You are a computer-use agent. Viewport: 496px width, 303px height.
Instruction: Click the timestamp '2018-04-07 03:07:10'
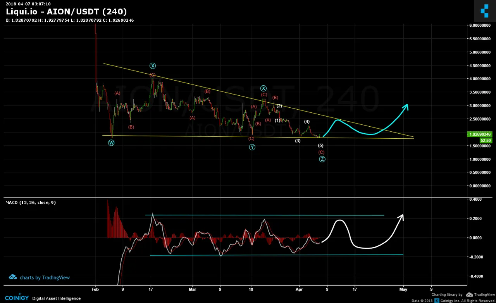coord(28,4)
